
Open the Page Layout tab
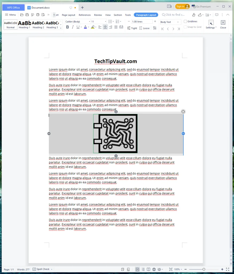click(x=68, y=15)
